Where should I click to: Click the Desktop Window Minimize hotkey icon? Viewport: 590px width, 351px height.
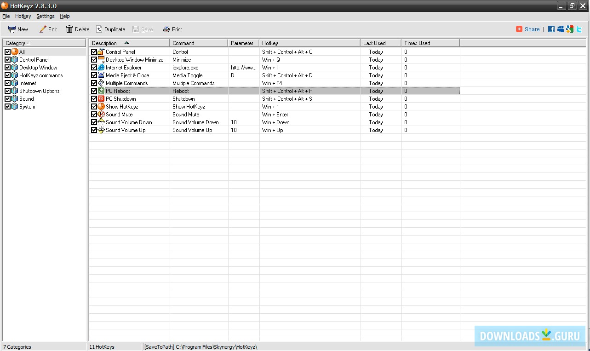[x=101, y=60]
